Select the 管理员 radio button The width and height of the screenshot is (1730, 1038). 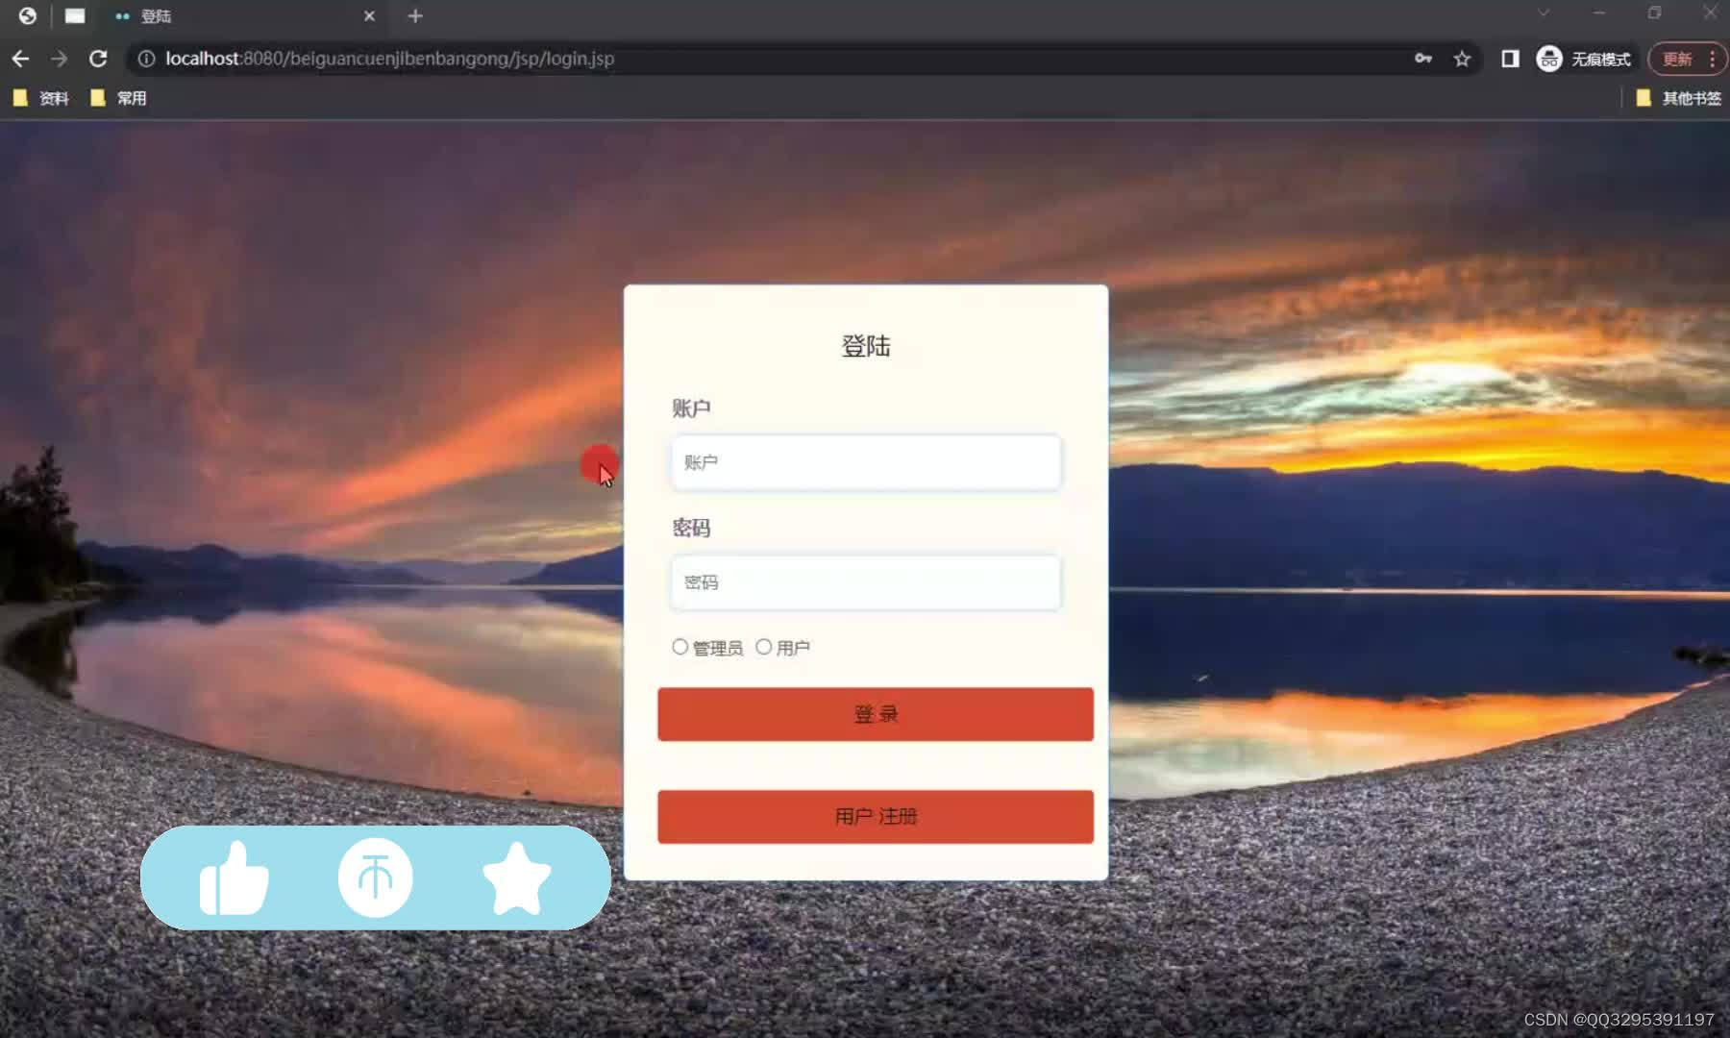coord(680,647)
